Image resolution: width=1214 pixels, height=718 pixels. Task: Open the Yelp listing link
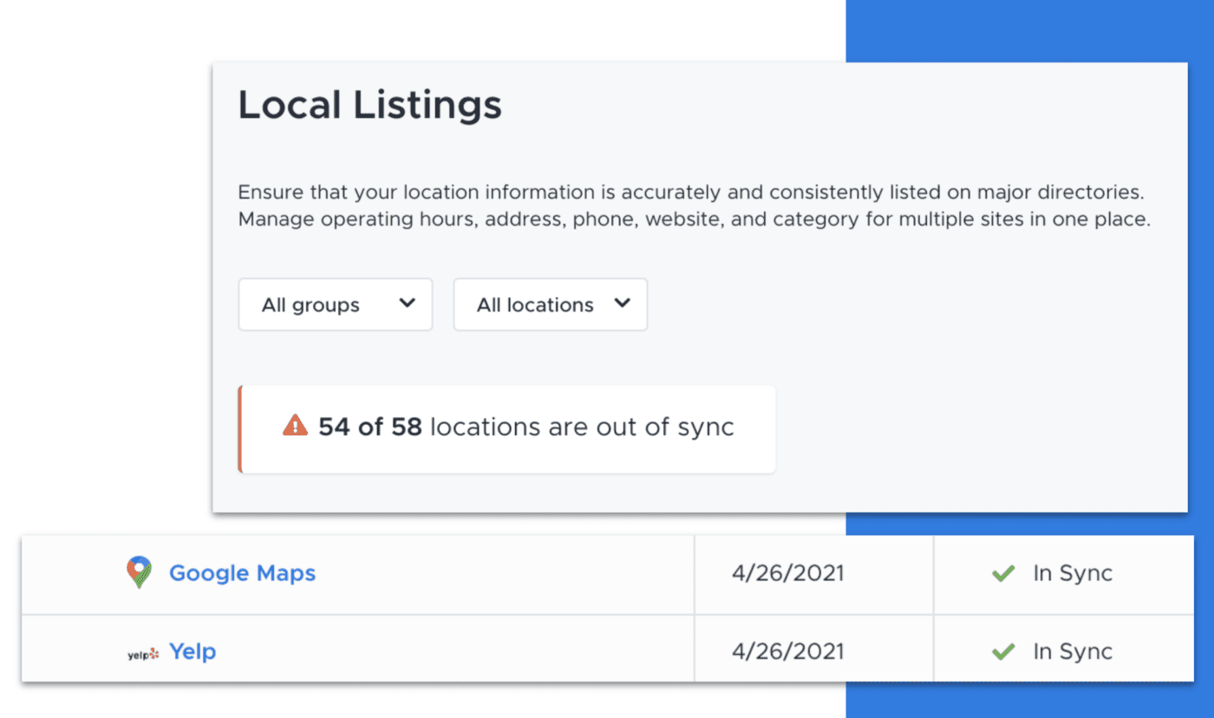tap(193, 651)
